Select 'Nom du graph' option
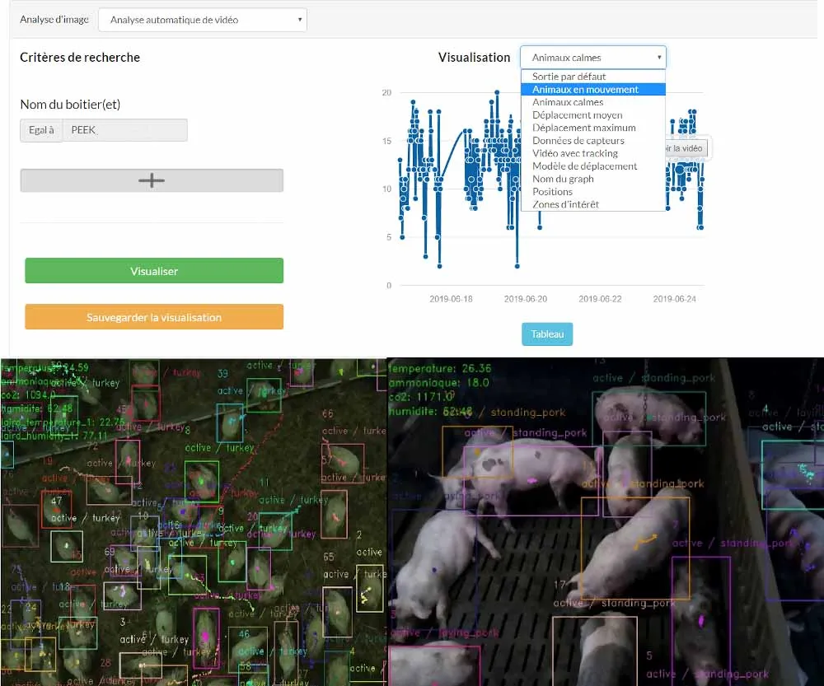 pos(563,179)
